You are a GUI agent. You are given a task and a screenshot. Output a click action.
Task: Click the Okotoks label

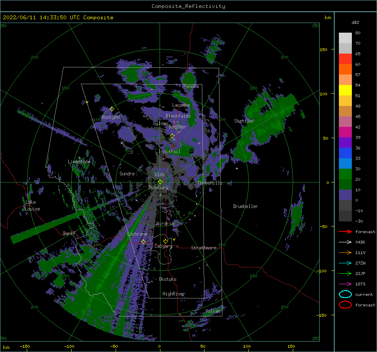point(168,279)
